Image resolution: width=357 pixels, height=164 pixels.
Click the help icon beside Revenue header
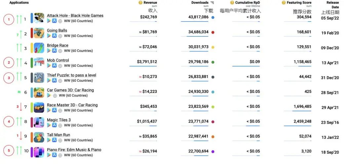click(140, 3)
